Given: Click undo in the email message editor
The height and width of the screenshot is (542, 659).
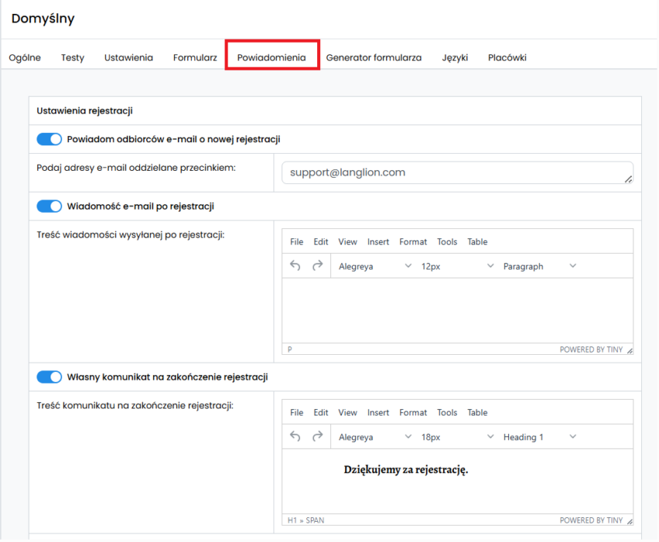Looking at the screenshot, I should pyautogui.click(x=295, y=266).
